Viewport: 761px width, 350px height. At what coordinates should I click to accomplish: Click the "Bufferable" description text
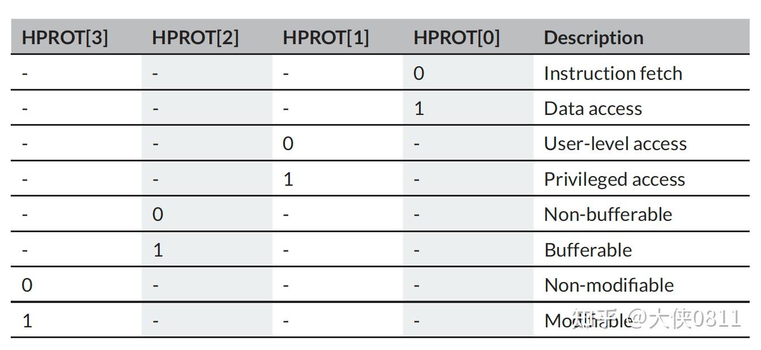pos(588,250)
